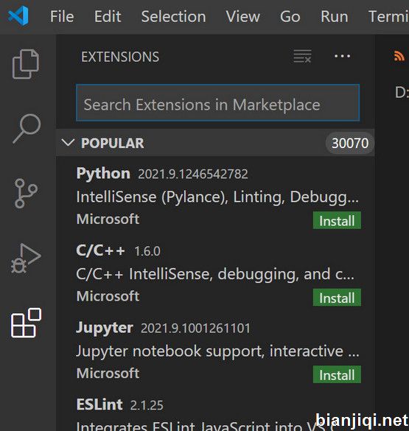Click Jupyter version 2021.9.1001261101

pos(195,328)
